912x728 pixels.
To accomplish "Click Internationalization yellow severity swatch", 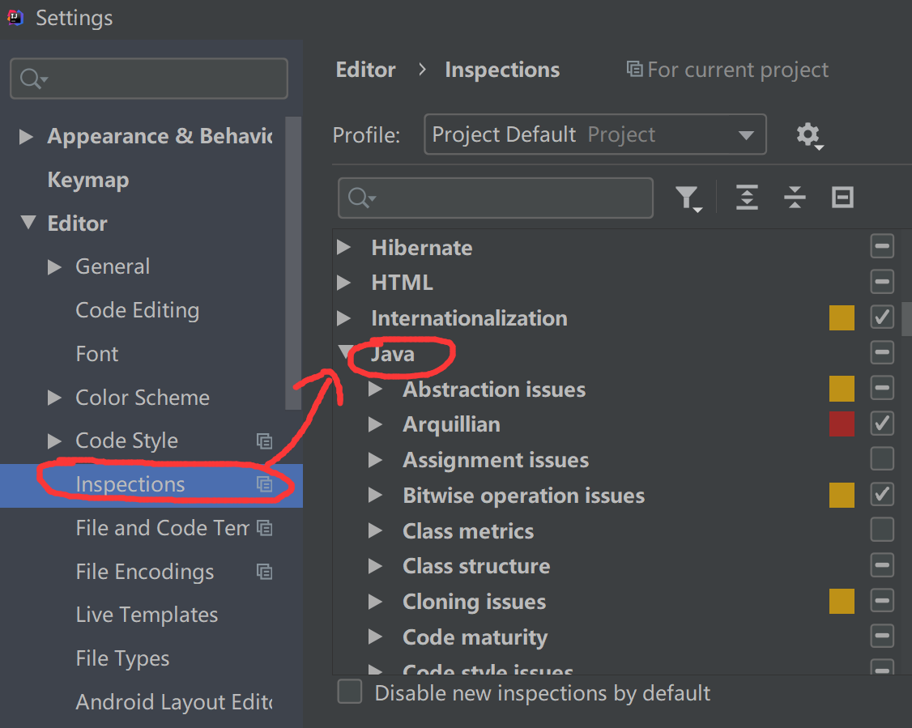I will click(x=842, y=317).
